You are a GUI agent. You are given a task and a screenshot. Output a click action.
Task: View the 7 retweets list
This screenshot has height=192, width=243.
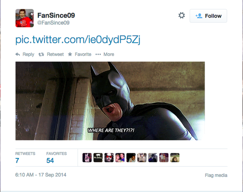point(17,160)
